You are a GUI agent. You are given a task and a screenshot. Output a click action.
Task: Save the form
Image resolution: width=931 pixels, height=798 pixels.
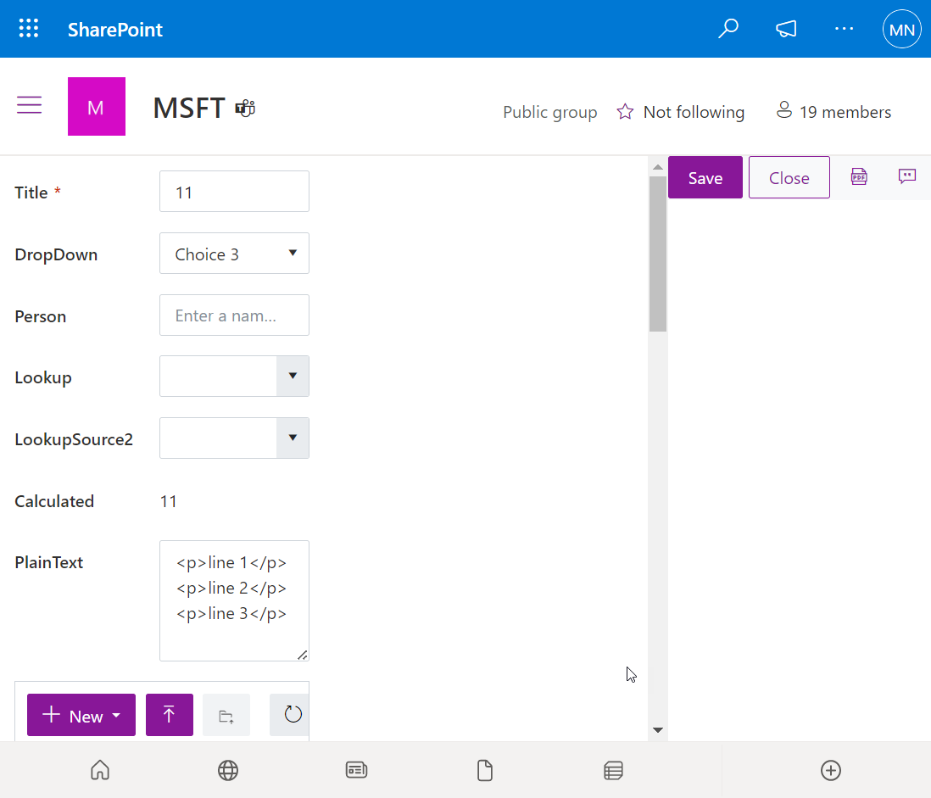click(705, 177)
